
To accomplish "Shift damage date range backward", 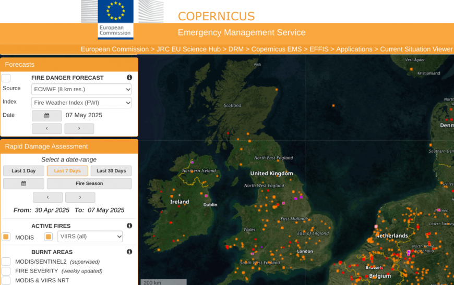I will (x=48, y=197).
